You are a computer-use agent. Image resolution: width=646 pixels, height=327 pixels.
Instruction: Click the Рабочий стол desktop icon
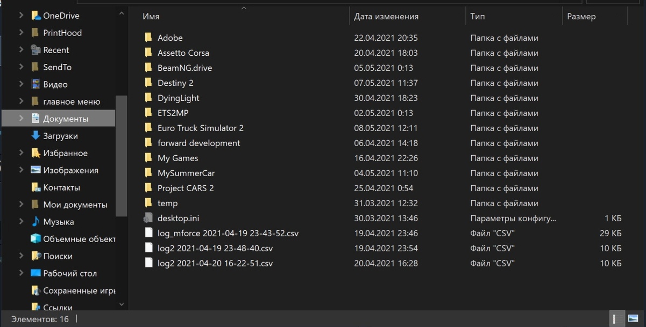[x=36, y=273]
